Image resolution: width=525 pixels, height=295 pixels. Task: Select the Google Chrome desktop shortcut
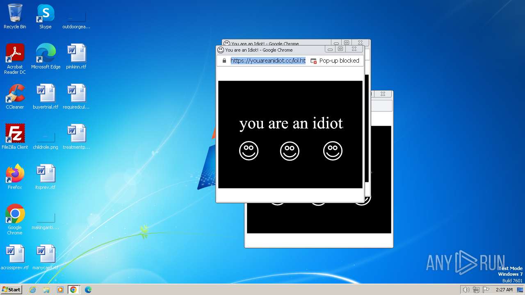15,220
